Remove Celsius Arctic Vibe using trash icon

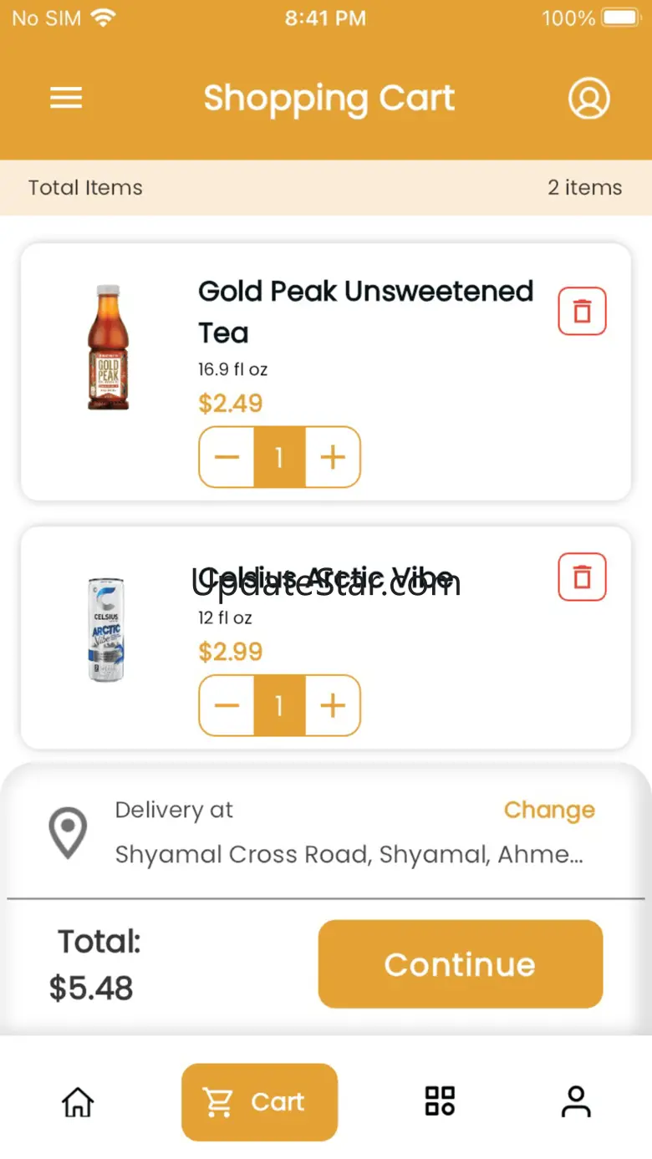pos(582,577)
